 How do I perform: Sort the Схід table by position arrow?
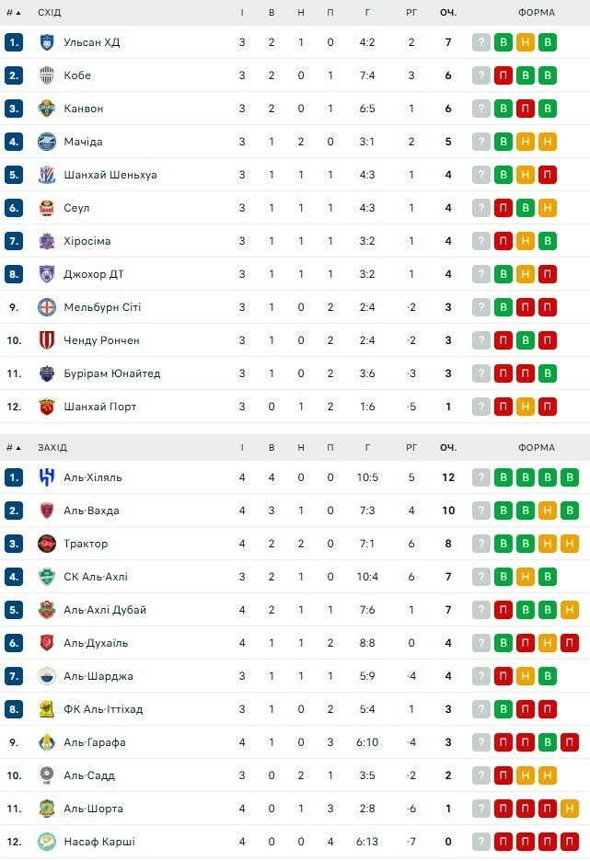click(14, 13)
